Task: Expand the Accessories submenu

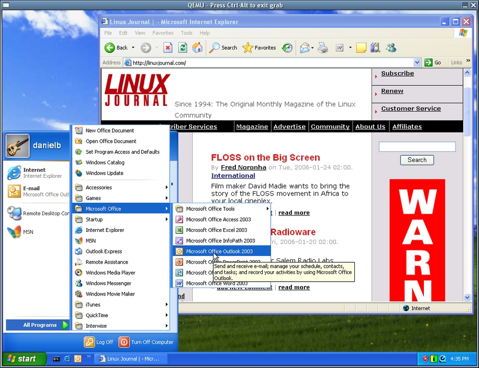Action: 120,187
